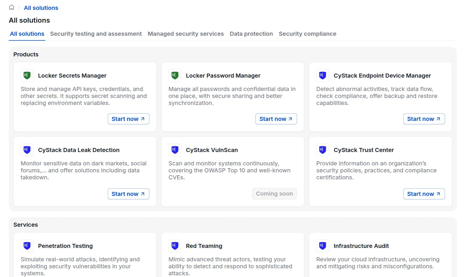This screenshot has width=465, height=277.
Task: Click the CyStack Data Leak Detection title
Action: pos(79,150)
